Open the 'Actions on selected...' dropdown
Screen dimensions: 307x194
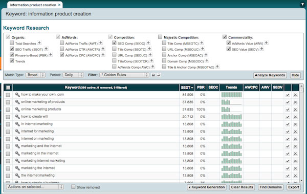point(35,187)
